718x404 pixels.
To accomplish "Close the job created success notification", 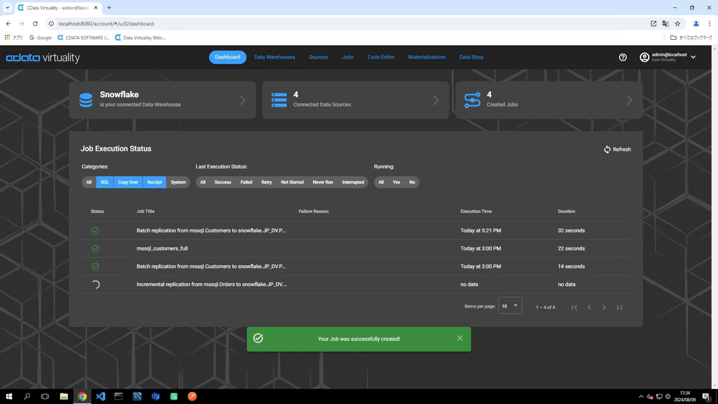I will (460, 338).
